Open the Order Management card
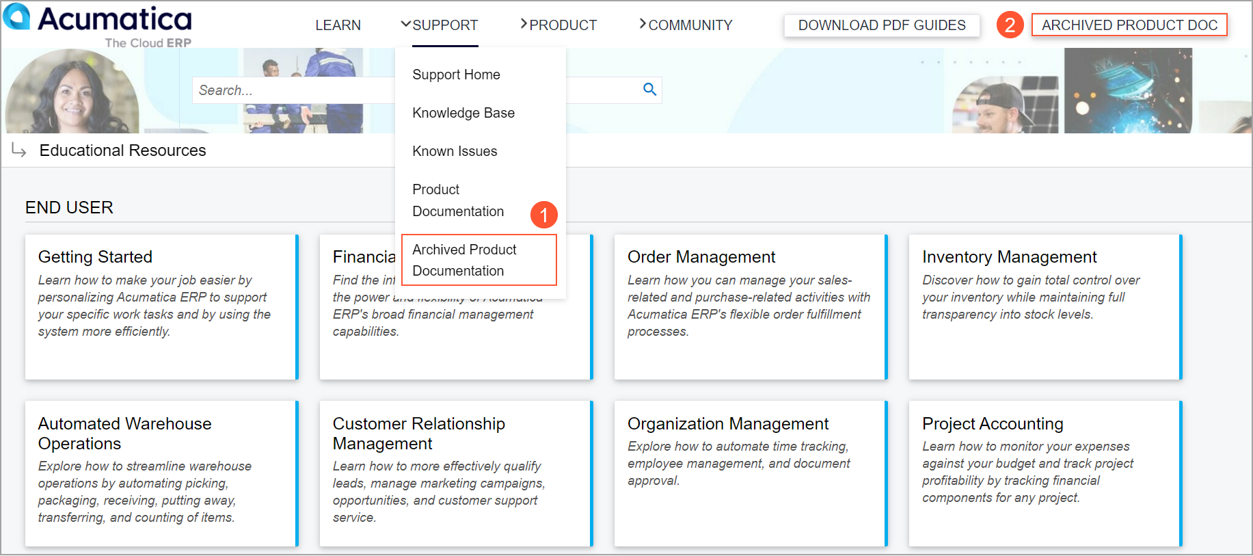 (x=750, y=306)
